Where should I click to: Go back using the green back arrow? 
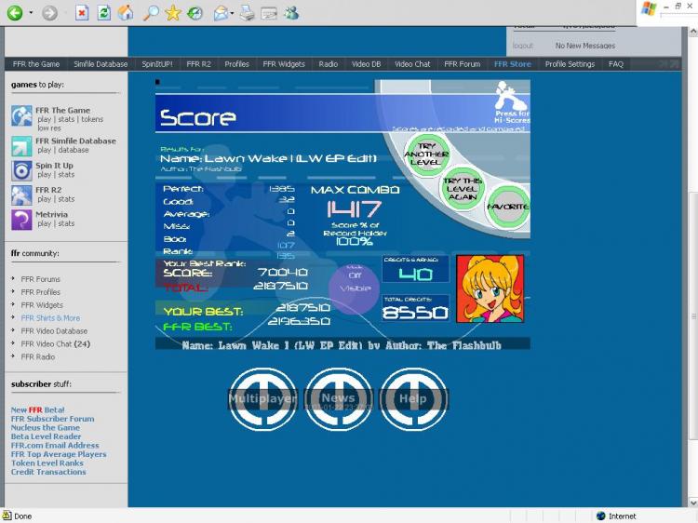(15, 13)
